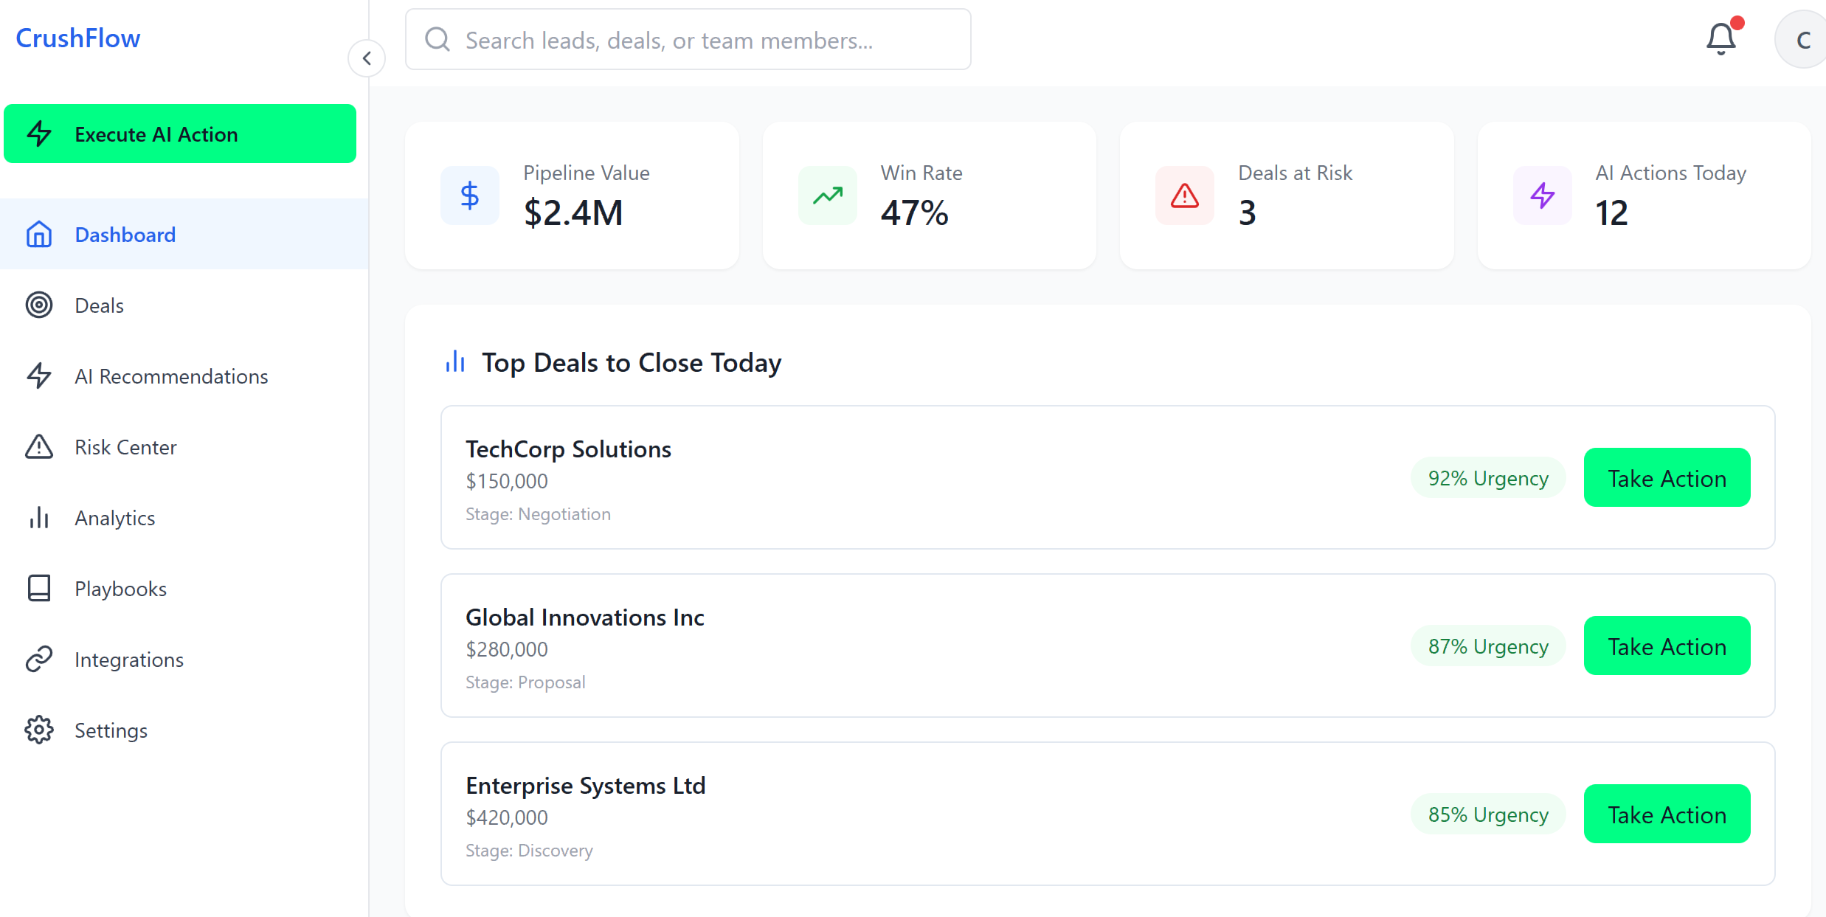Click the Settings gear icon
This screenshot has width=1826, height=917.
tap(38, 730)
